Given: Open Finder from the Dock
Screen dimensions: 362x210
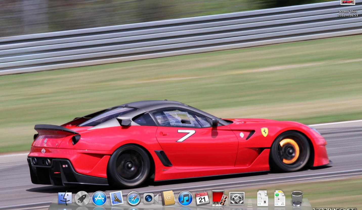Looking at the screenshot, I should pos(65,198).
